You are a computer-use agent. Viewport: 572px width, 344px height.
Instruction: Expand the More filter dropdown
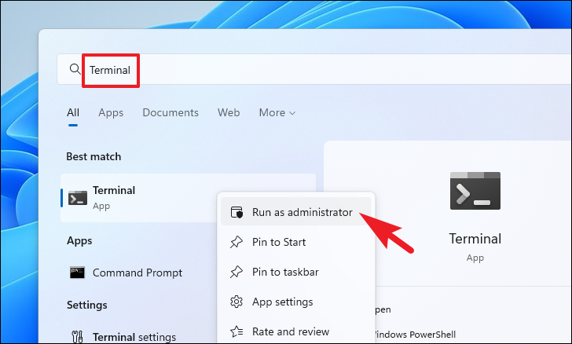coord(277,113)
